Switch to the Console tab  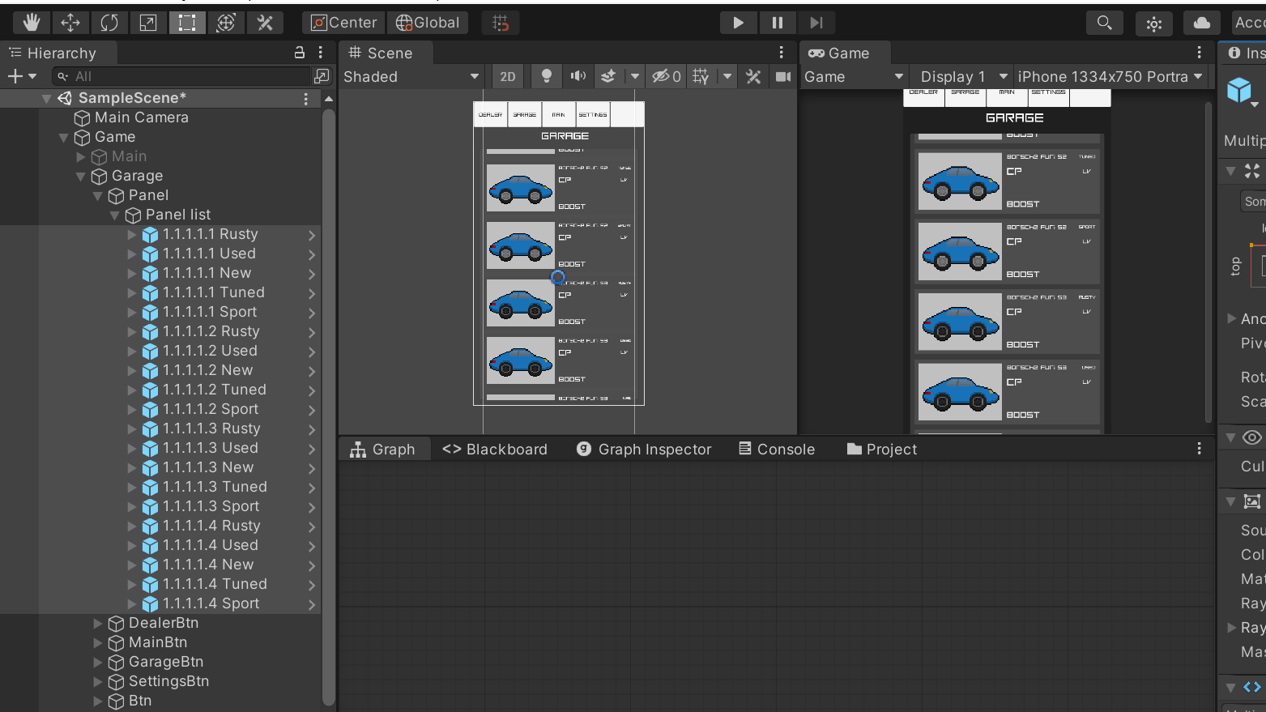[777, 450]
